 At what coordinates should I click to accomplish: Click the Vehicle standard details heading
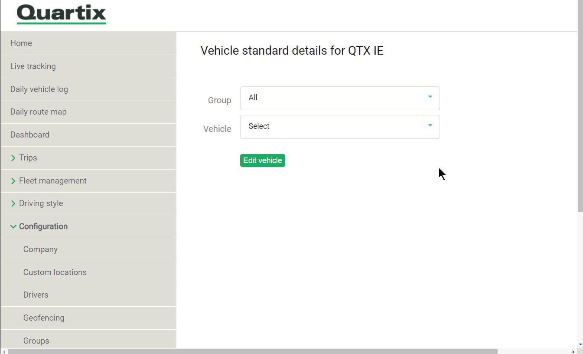(x=292, y=51)
